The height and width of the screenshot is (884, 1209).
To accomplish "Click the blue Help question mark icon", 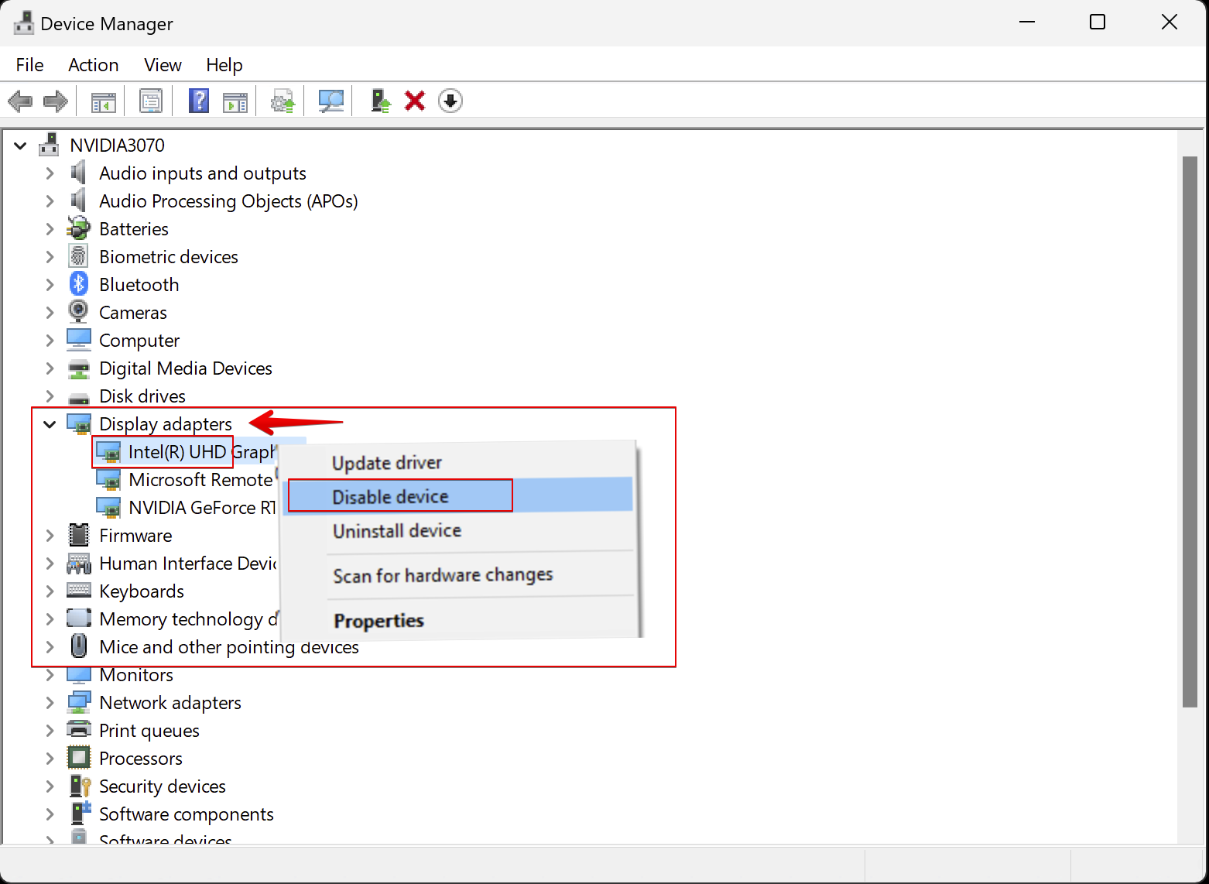I will [199, 101].
